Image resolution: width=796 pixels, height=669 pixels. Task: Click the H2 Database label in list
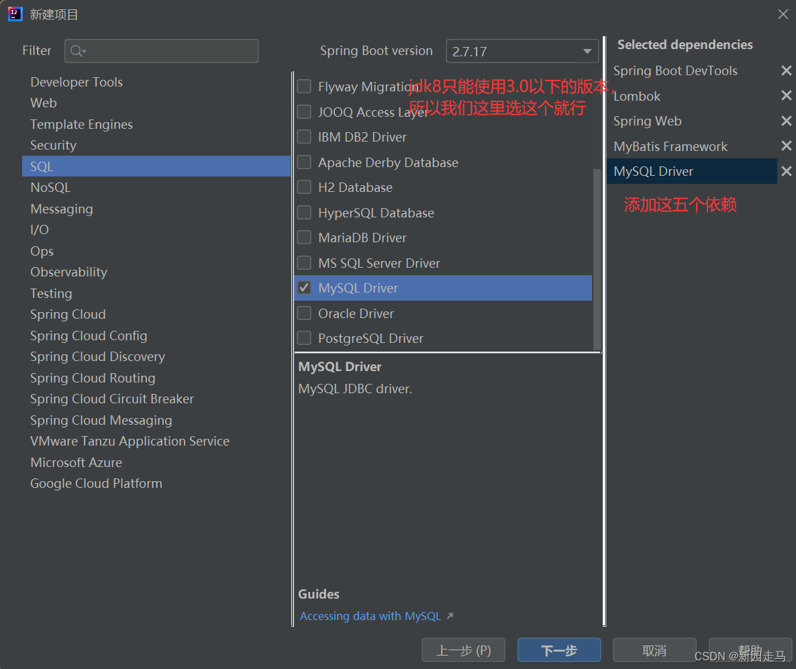coord(355,187)
